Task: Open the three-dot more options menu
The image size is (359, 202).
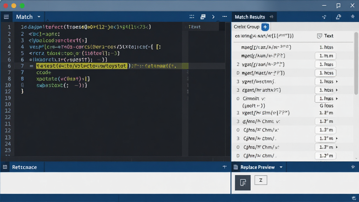Action: [225, 16]
